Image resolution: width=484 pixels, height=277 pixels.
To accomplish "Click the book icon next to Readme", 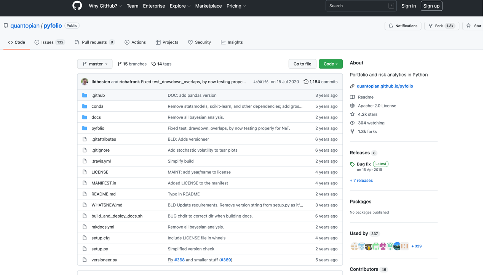I will pyautogui.click(x=352, y=97).
